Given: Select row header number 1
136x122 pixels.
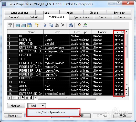Looking at the screenshot, I should coord(13,36).
